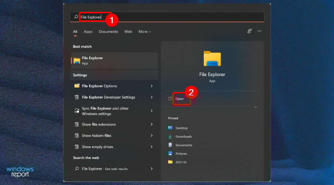Click the search-across-devices icon near the options dots
This screenshot has height=185, width=334.
(x=250, y=31)
